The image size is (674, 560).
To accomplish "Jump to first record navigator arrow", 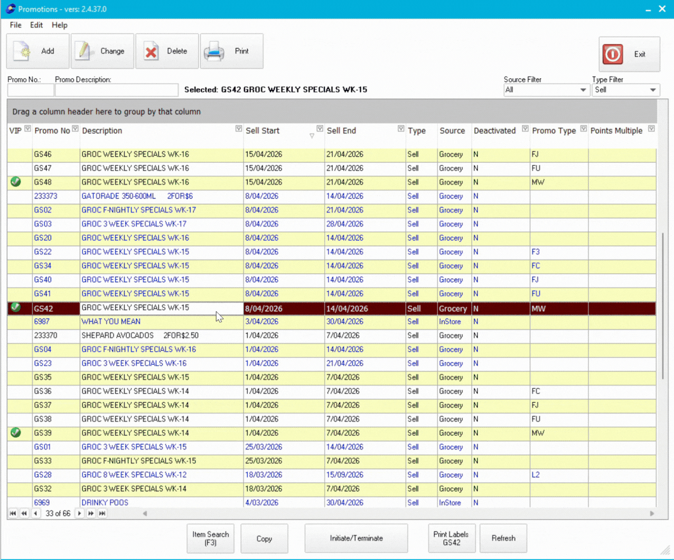I will tap(13, 514).
